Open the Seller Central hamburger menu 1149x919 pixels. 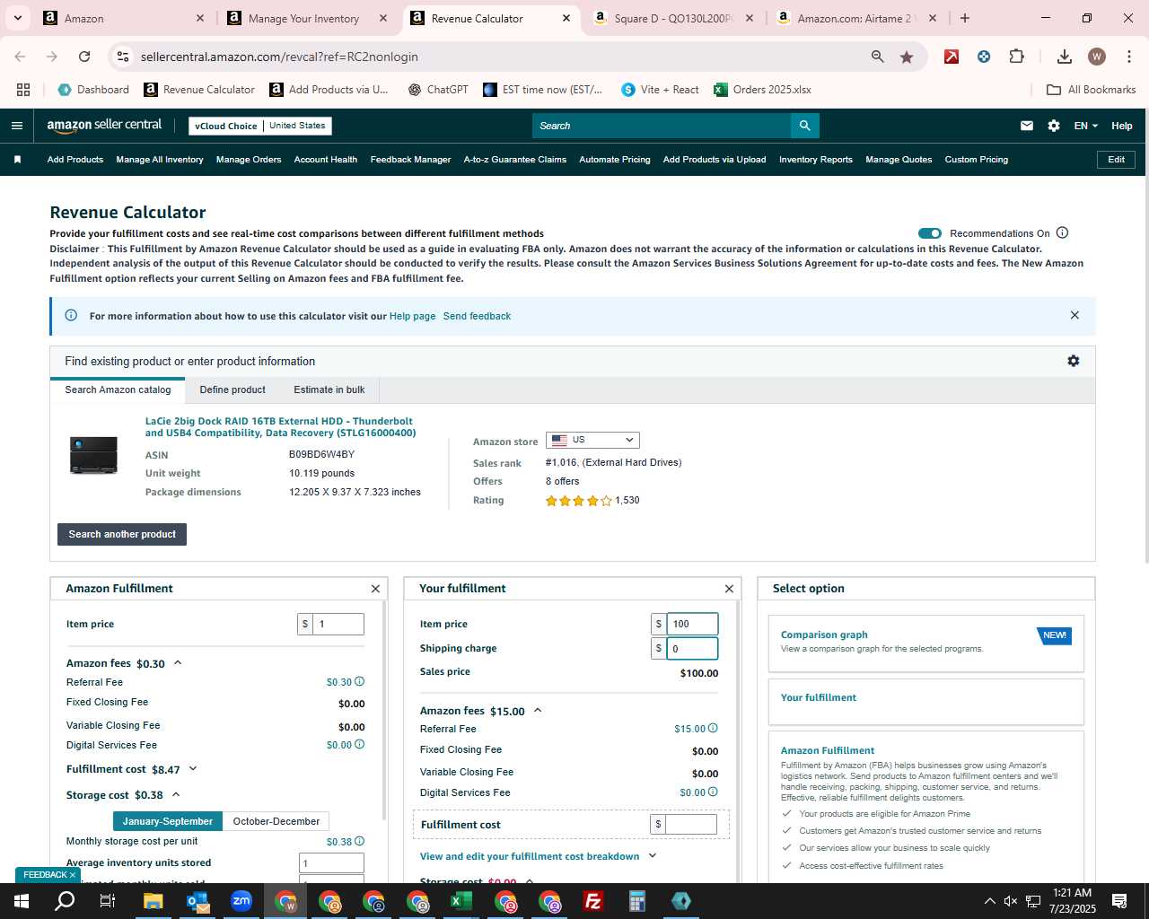click(16, 126)
